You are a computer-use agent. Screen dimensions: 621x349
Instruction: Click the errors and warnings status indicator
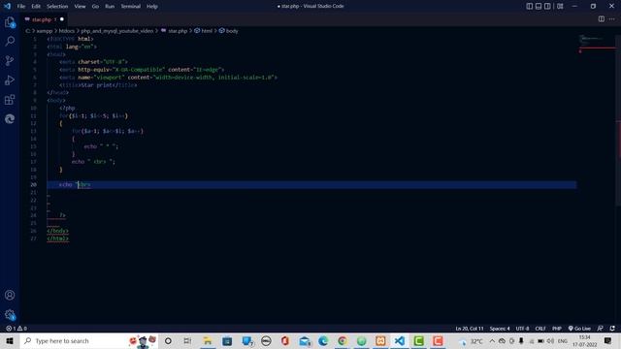click(16, 329)
